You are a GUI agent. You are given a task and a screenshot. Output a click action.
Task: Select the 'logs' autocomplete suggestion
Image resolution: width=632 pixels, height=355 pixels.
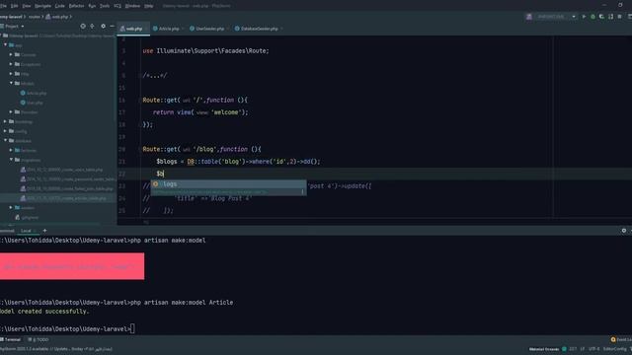[228, 184]
